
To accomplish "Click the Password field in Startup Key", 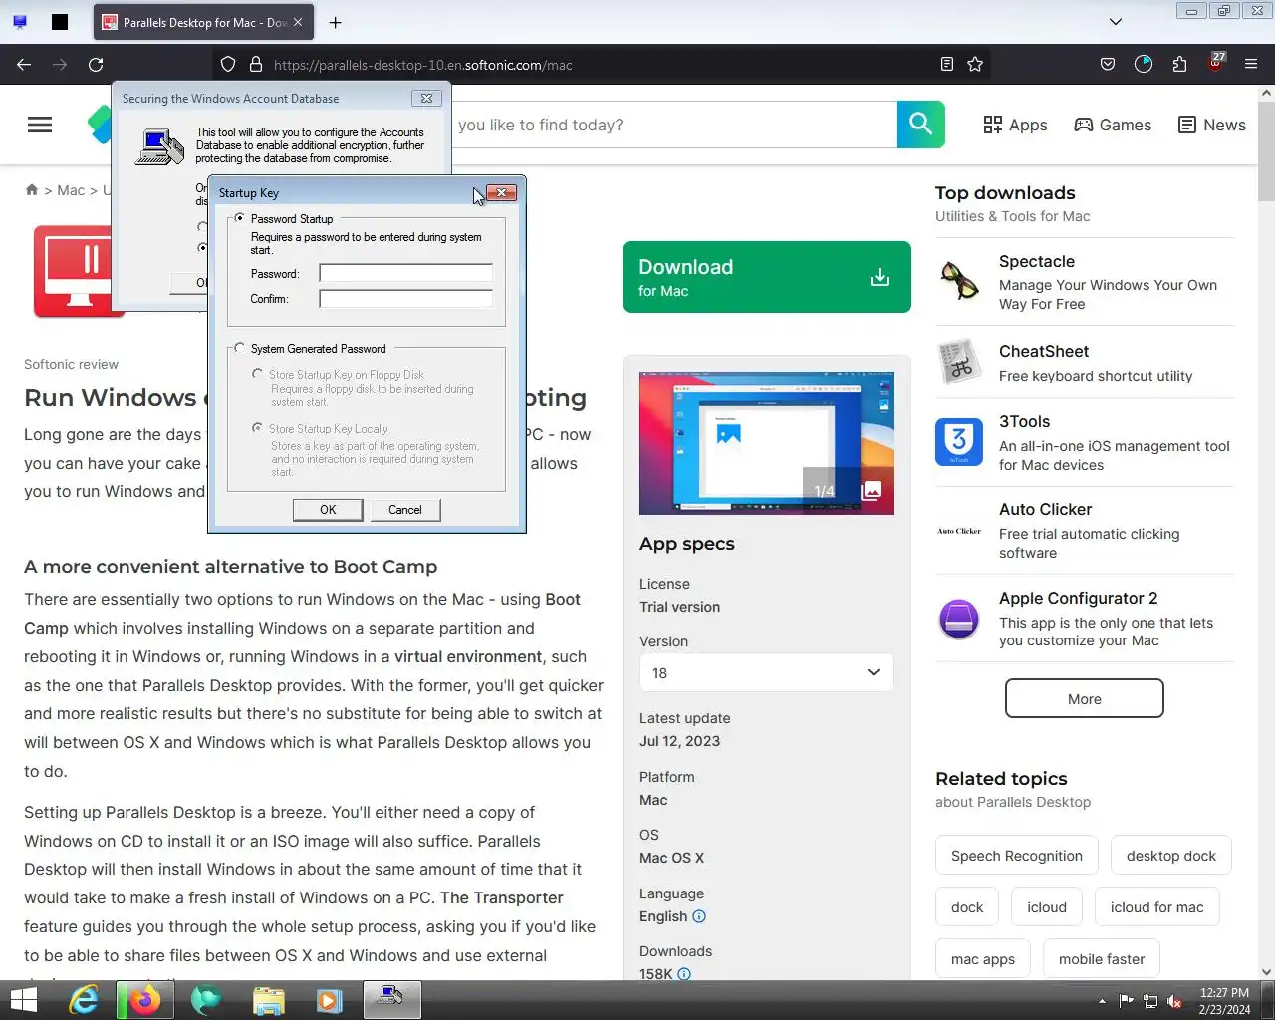I will pos(405,273).
